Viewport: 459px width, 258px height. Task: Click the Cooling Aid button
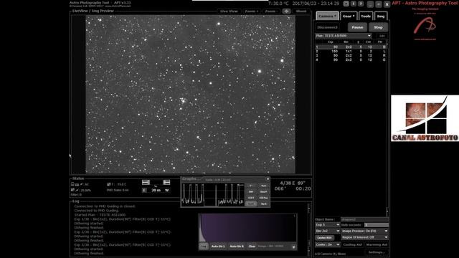(352, 244)
